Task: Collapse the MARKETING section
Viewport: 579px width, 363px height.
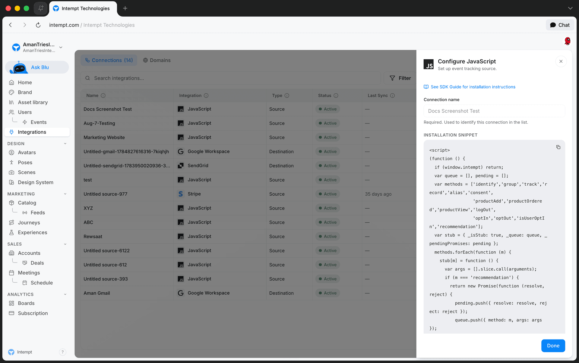Action: (x=65, y=194)
